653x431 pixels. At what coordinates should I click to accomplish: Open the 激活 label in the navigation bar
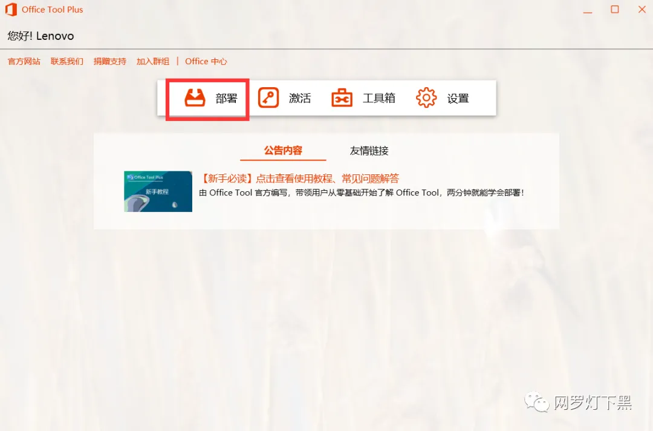click(x=300, y=99)
